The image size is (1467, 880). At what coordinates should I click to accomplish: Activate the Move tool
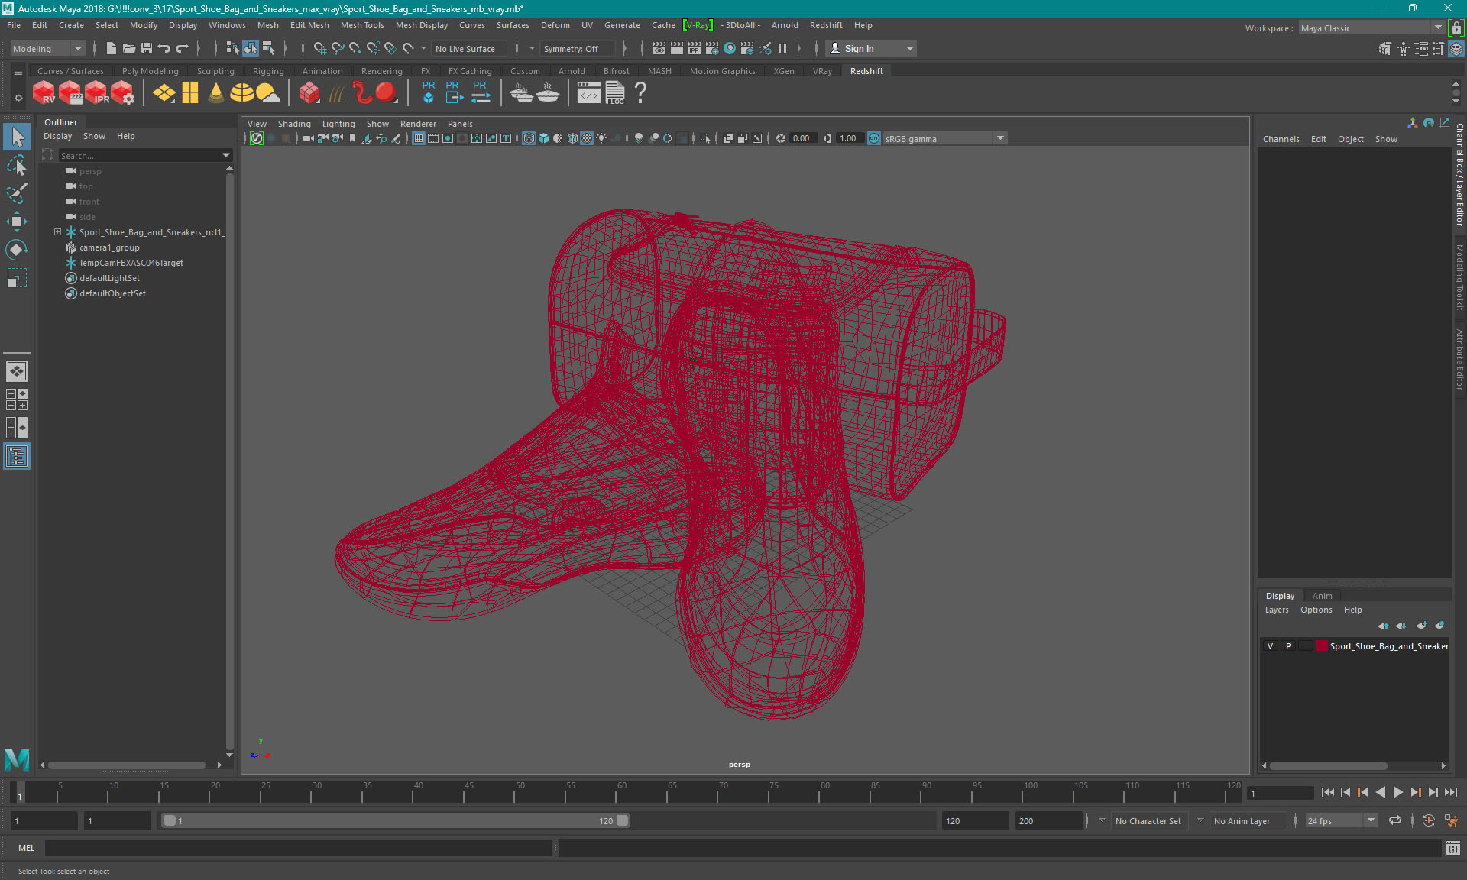tap(17, 222)
